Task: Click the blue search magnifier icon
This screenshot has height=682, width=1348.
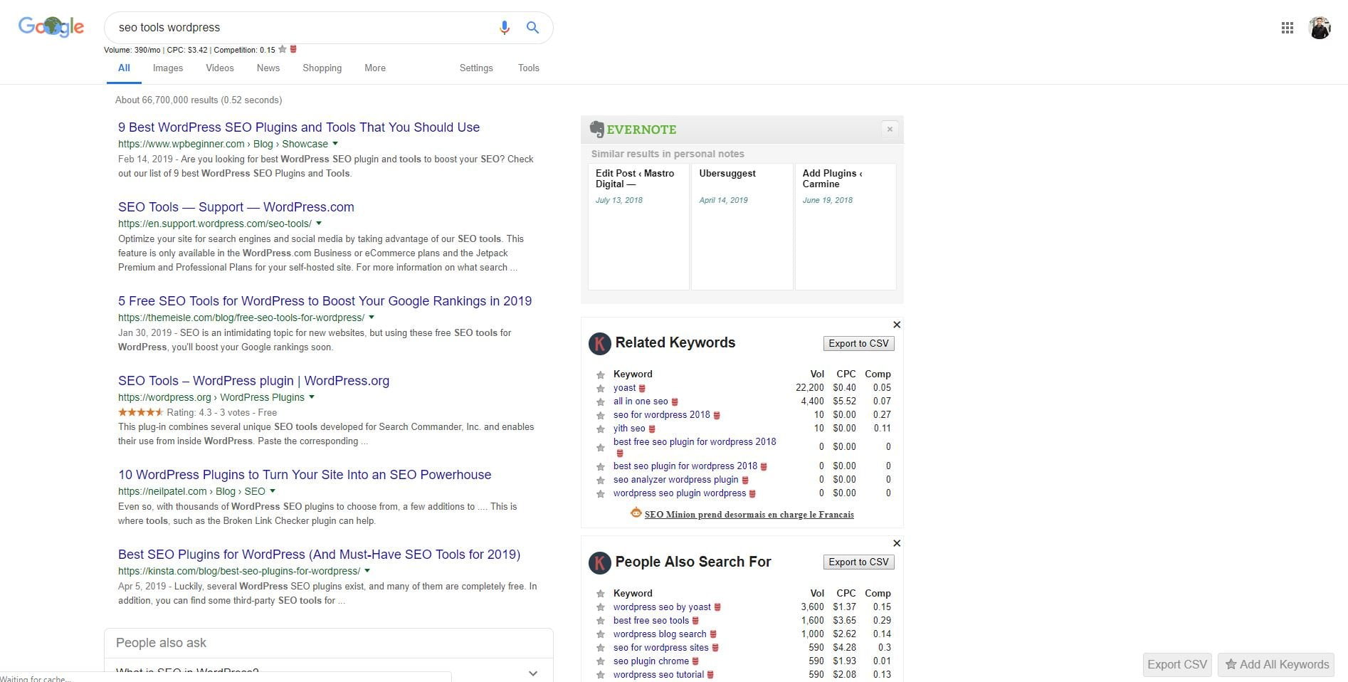Action: click(532, 28)
